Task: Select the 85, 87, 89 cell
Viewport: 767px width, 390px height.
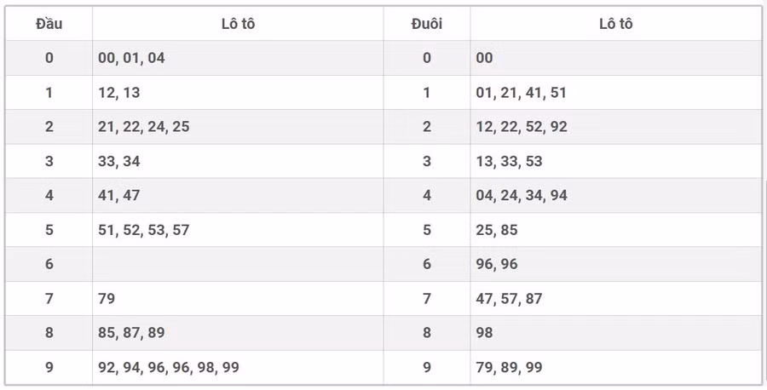Action: (132, 333)
